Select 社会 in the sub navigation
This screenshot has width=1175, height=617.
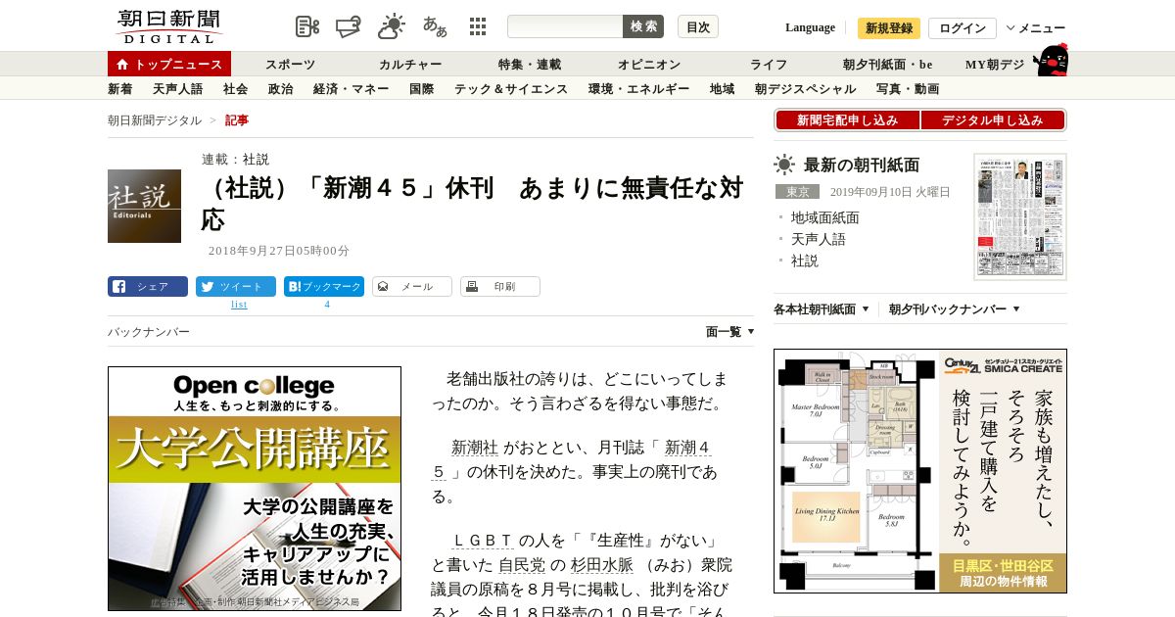[x=236, y=89]
